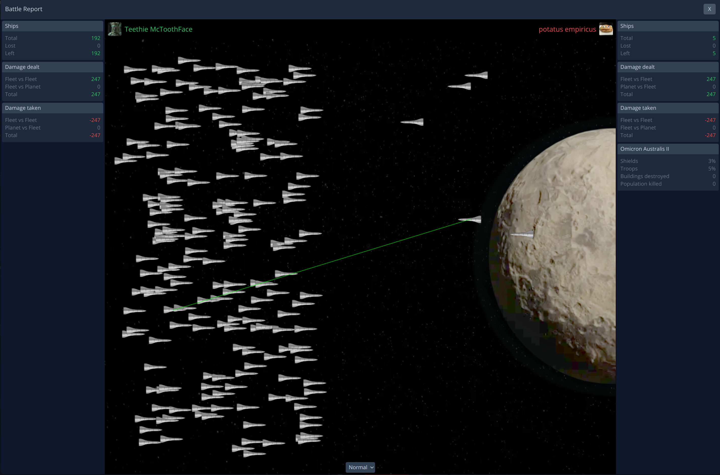Open the Normal speed dropdown
The width and height of the screenshot is (720, 475).
click(360, 467)
